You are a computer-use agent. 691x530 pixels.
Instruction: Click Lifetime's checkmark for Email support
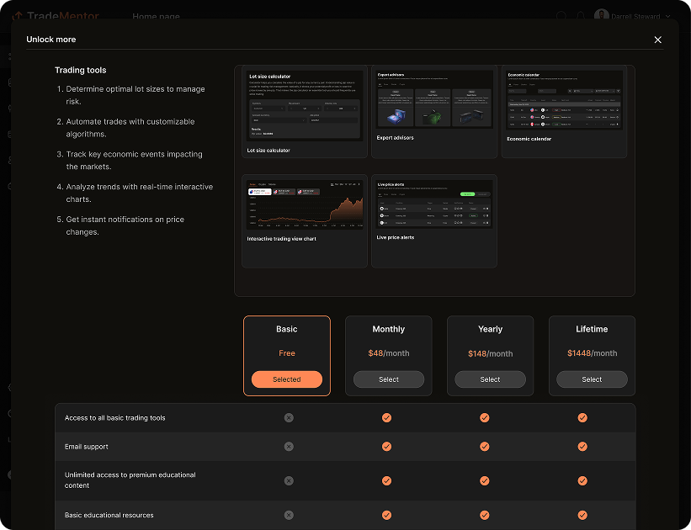(x=582, y=447)
